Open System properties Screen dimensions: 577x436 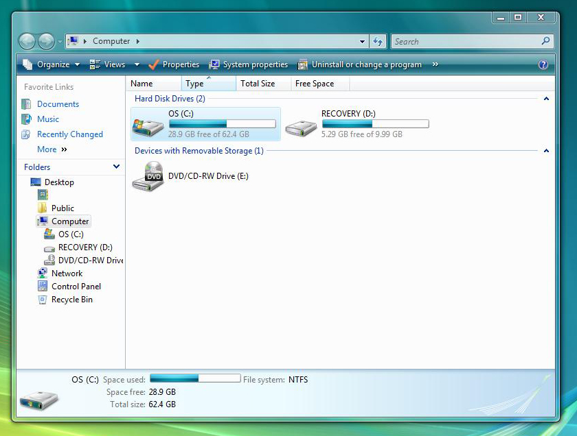click(248, 64)
